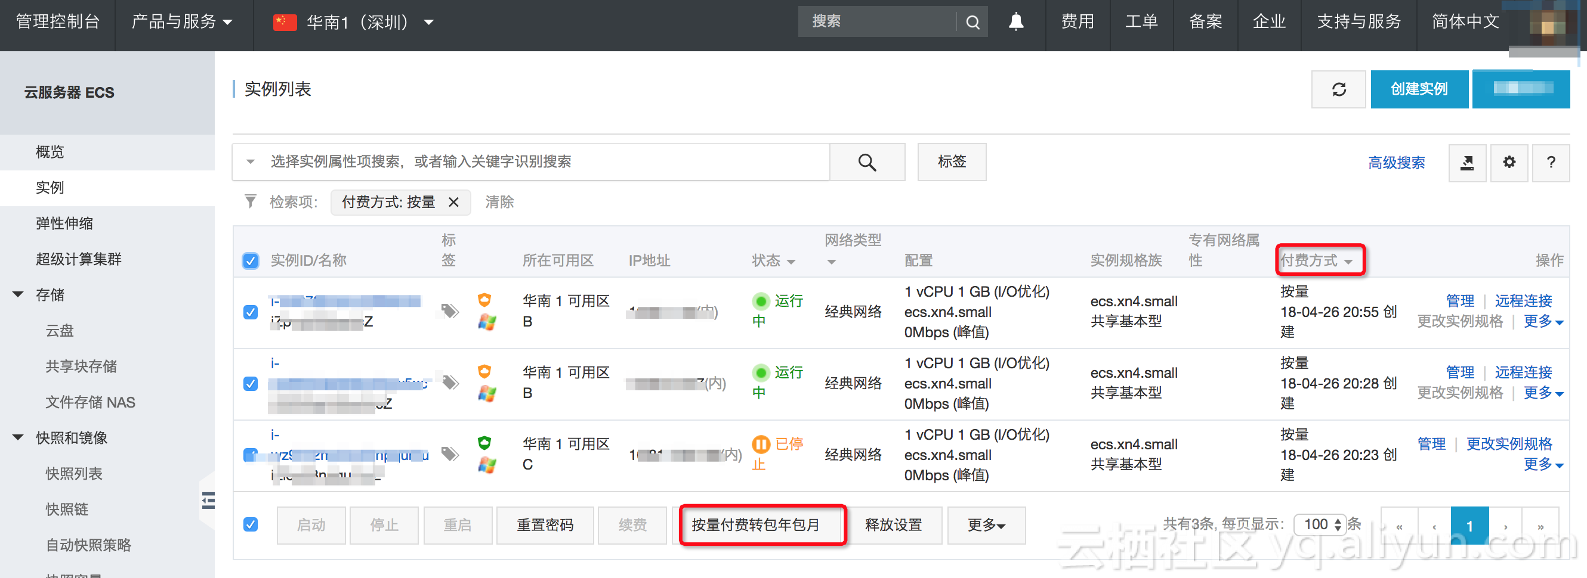Screen dimensions: 1587x578
Task: Go to the last page of results
Action: pos(1540,526)
